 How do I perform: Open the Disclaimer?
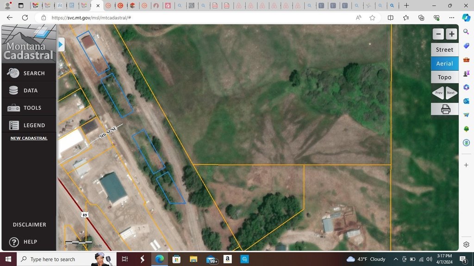point(29,224)
